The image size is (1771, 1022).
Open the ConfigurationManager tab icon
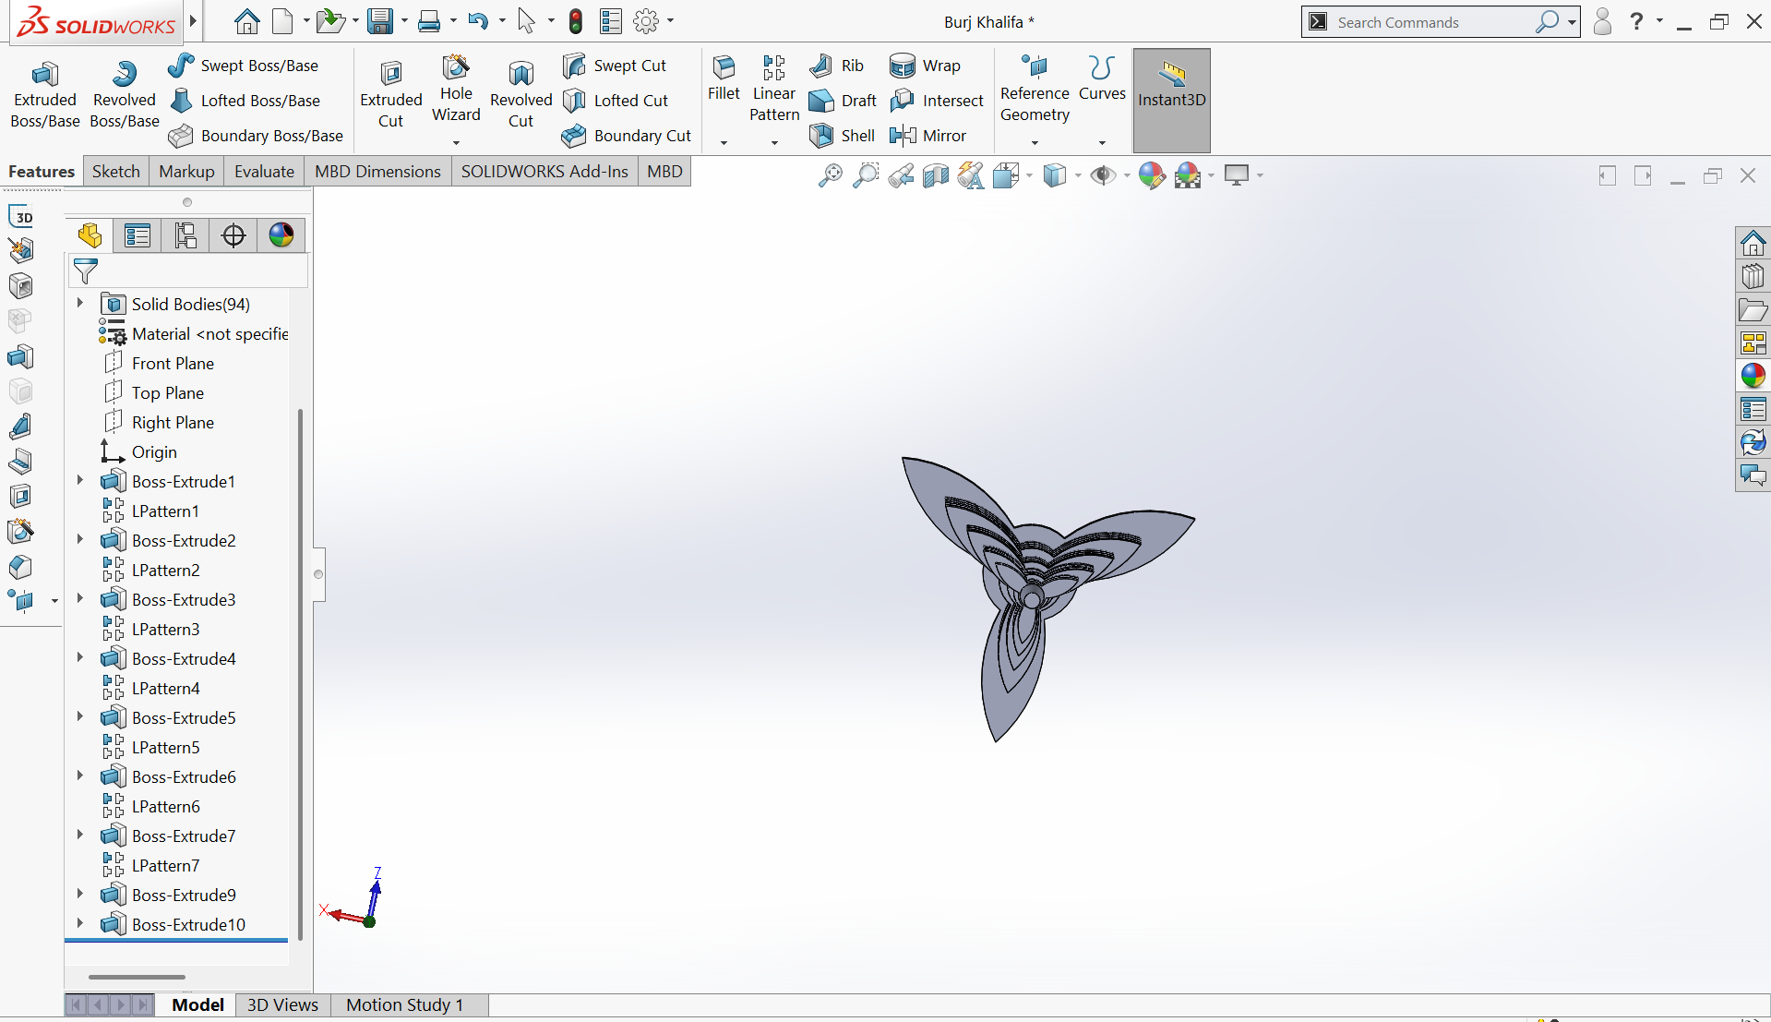185,235
